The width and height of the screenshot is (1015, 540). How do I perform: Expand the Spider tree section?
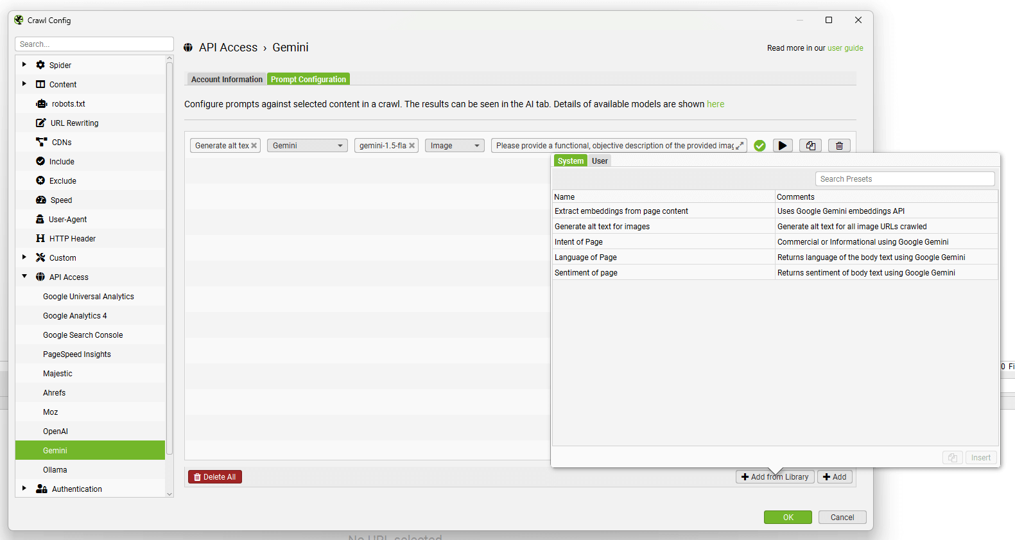[x=24, y=65]
